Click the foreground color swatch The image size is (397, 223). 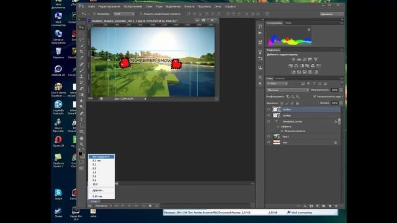(x=80, y=154)
